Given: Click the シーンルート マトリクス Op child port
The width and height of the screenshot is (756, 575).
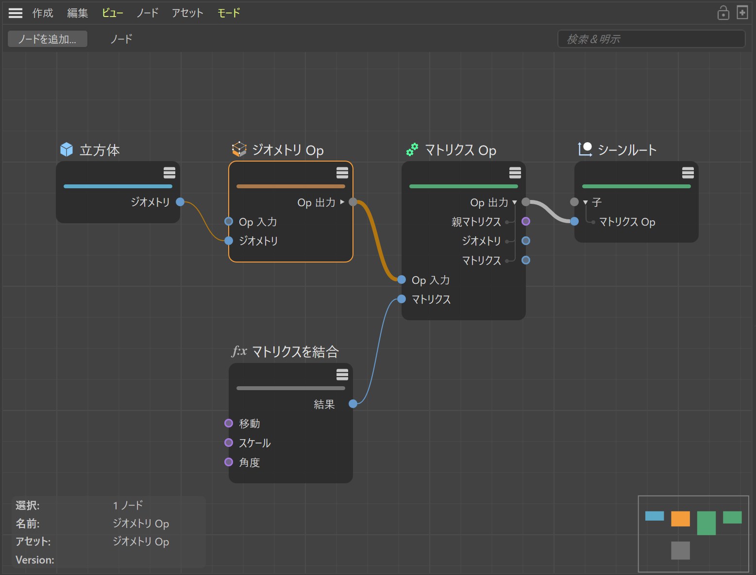Looking at the screenshot, I should 574,221.
